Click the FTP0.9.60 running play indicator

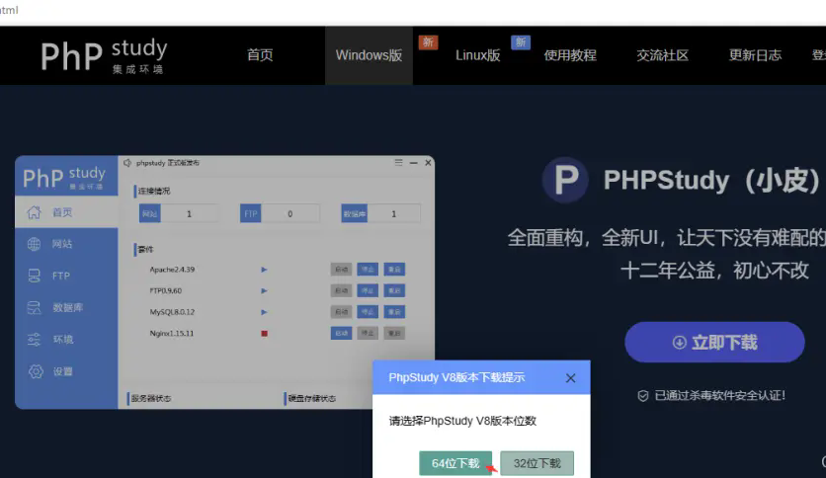(264, 290)
